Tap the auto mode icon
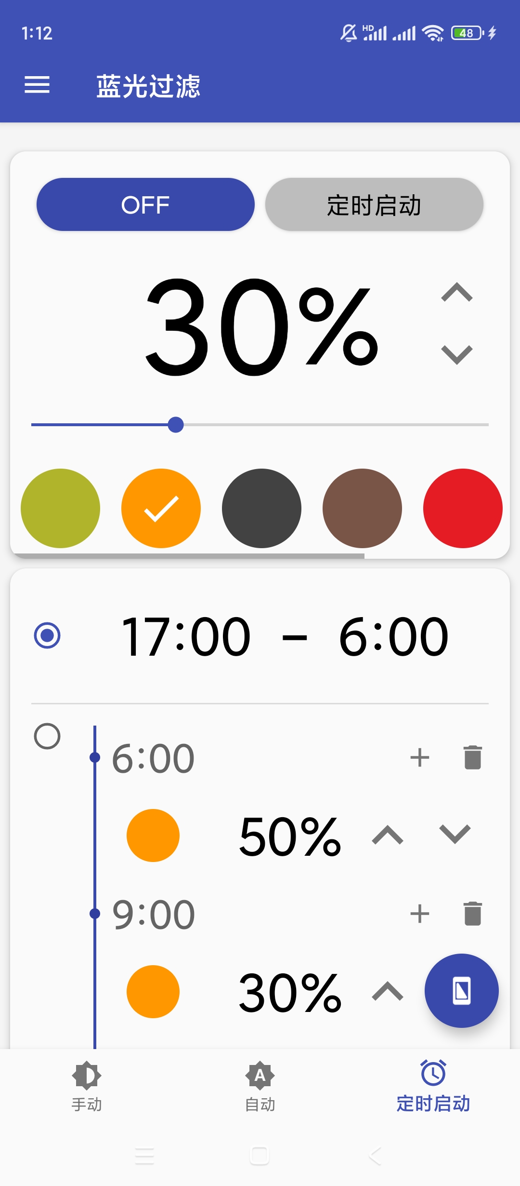The width and height of the screenshot is (520, 1186). click(260, 1076)
